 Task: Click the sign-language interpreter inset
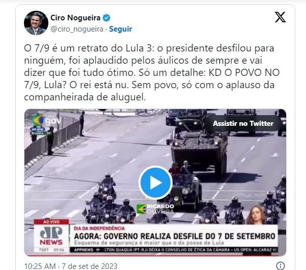pyautogui.click(x=257, y=215)
